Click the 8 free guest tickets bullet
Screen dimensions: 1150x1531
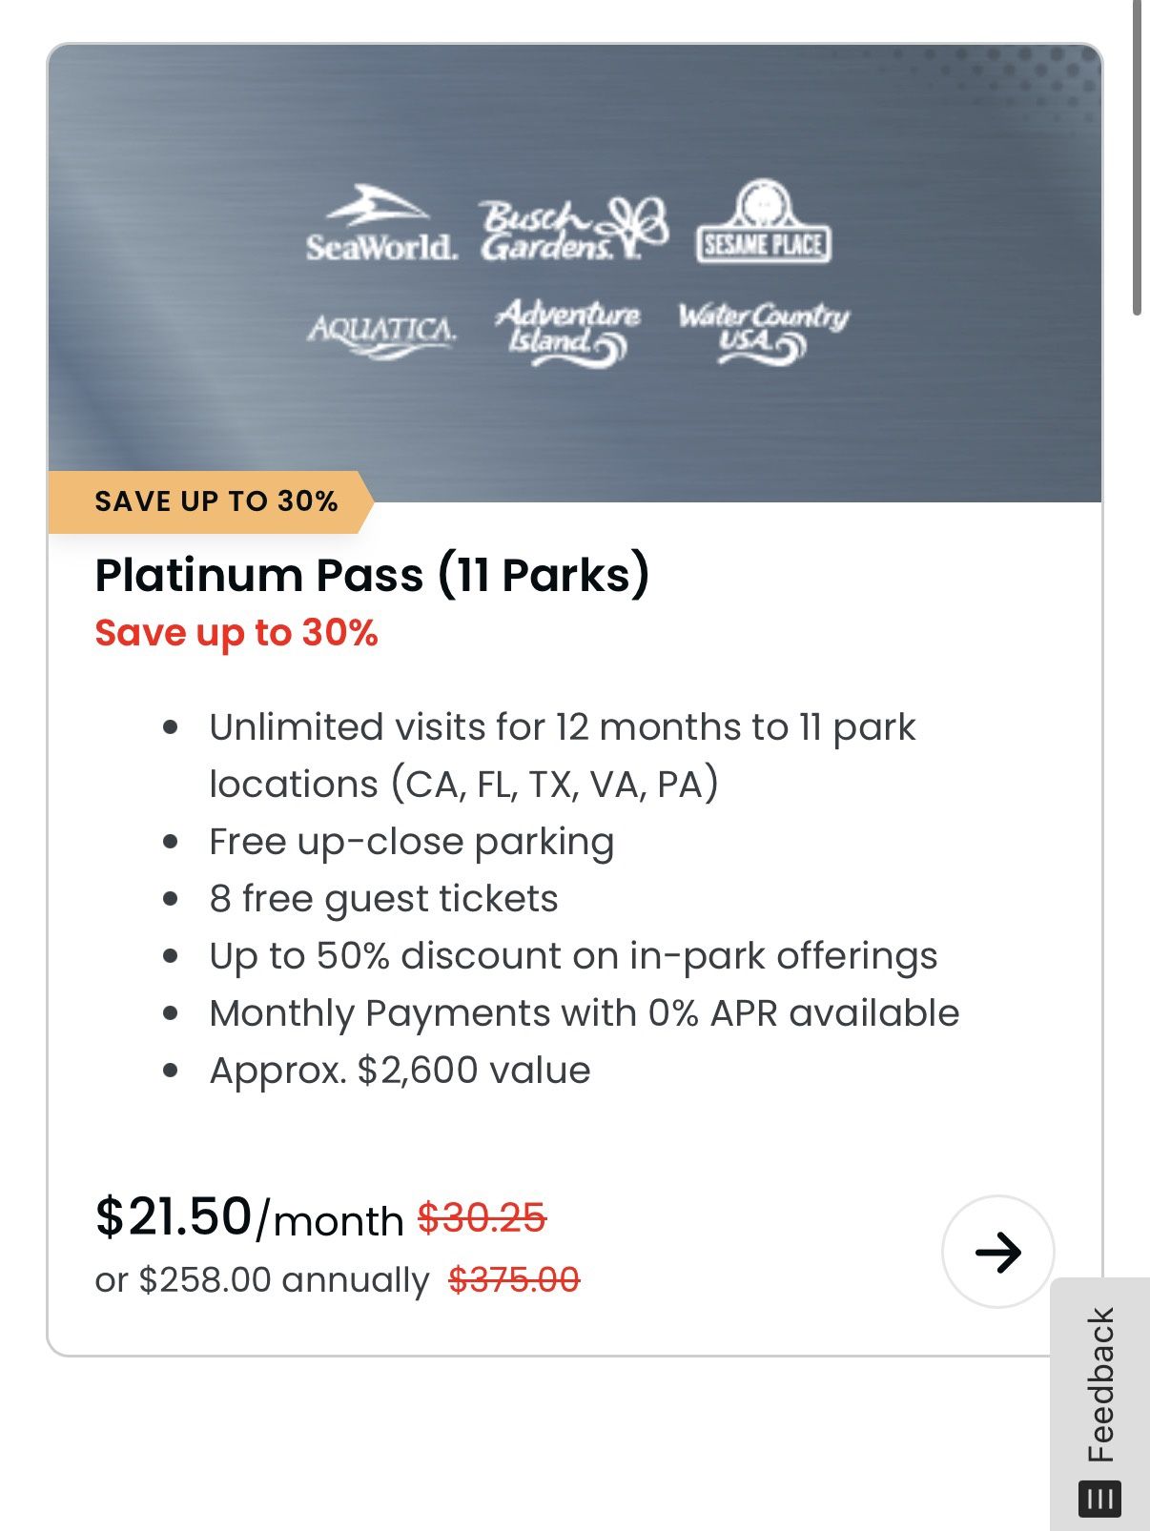(x=383, y=899)
